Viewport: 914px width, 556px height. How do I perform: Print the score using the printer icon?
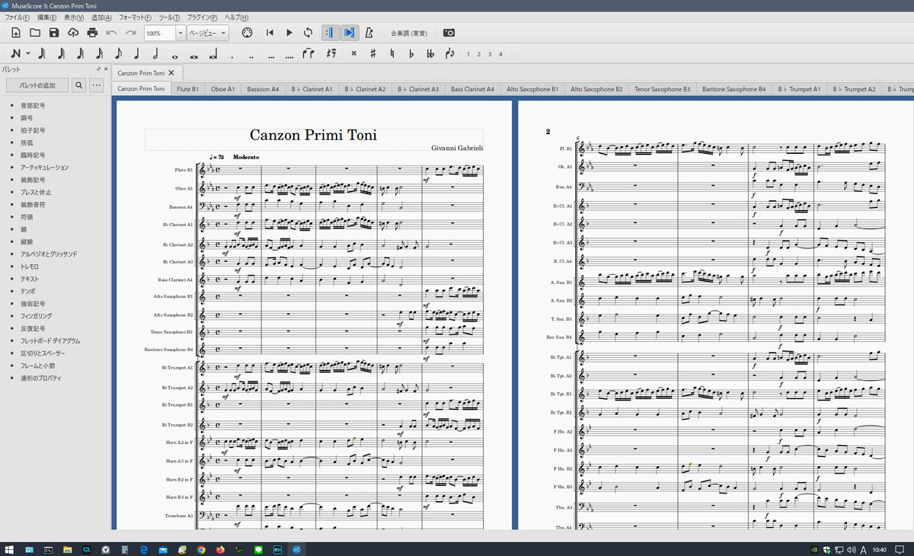pyautogui.click(x=92, y=33)
